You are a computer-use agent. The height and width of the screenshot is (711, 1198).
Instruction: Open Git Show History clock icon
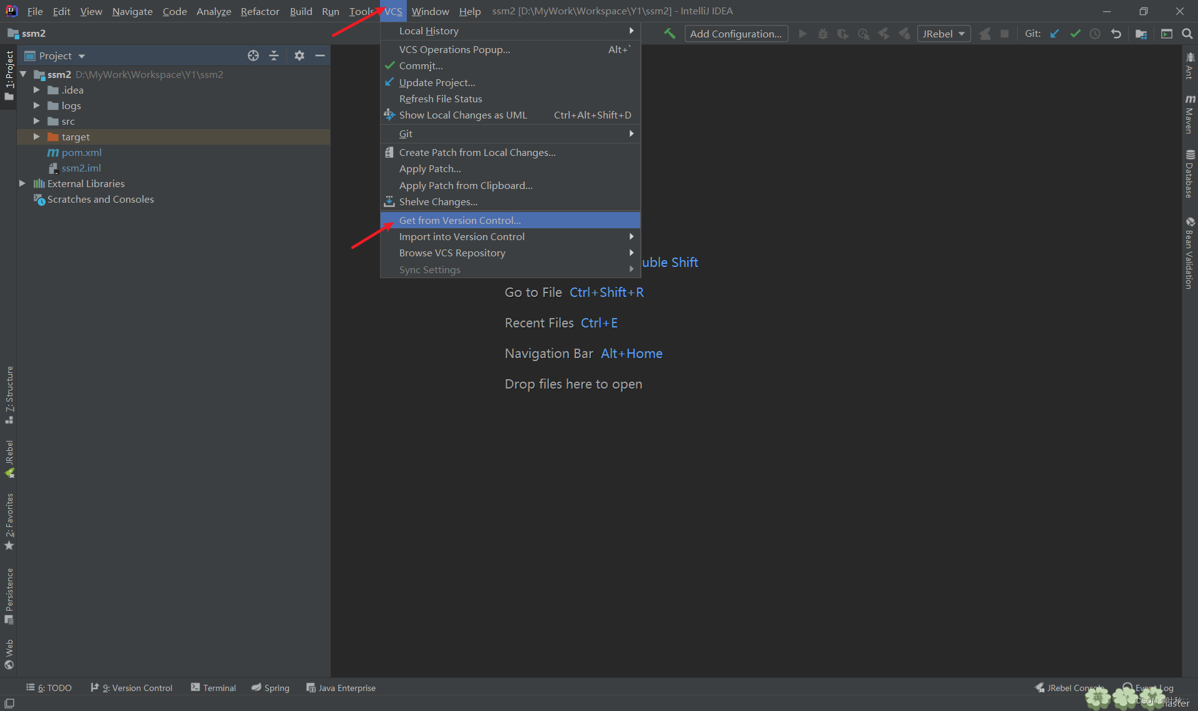[x=1095, y=34]
